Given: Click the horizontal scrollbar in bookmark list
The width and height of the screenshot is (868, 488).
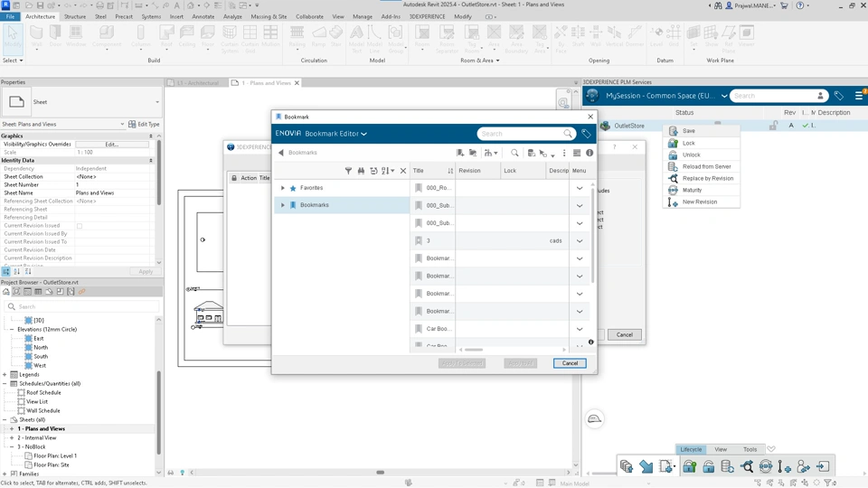Looking at the screenshot, I should [474, 350].
